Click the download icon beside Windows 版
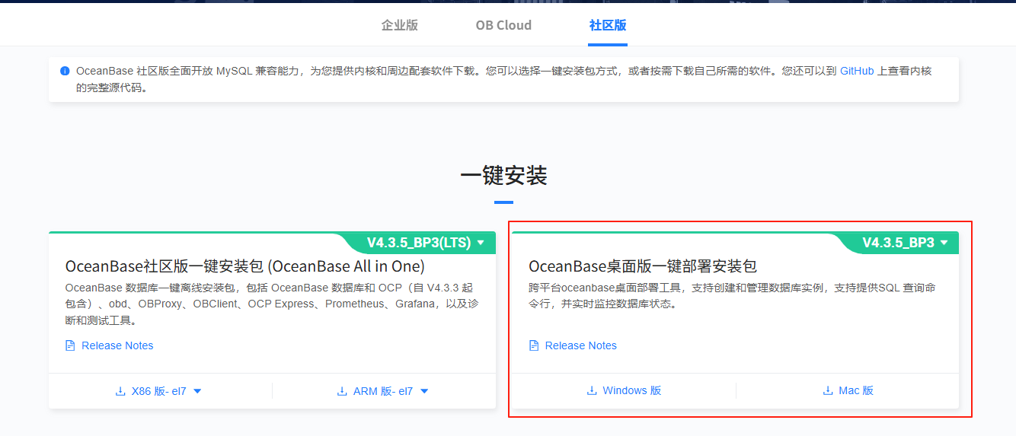1016x436 pixels. coord(592,390)
